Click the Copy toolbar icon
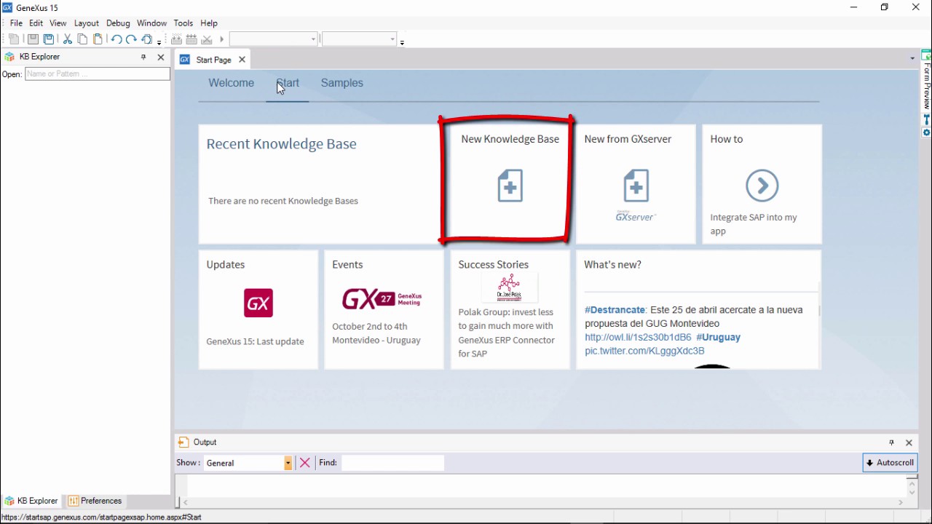 [82, 39]
